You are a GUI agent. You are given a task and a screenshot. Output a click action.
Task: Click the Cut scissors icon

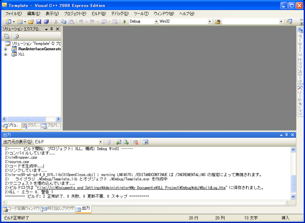(x=56, y=22)
